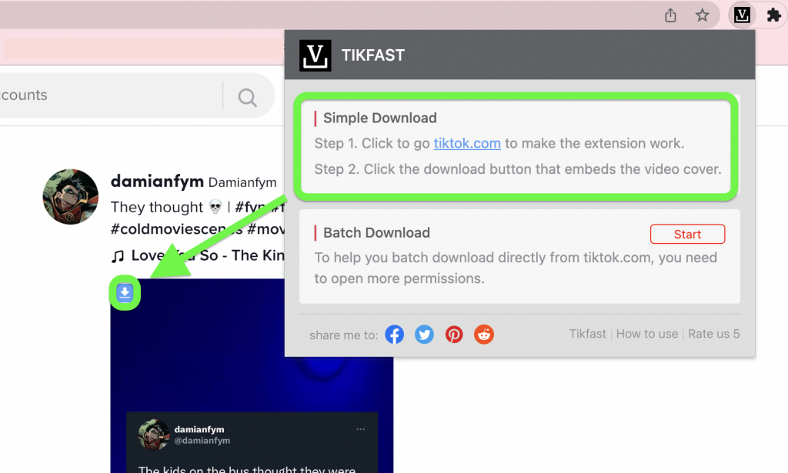Screen dimensions: 788x473
Task: Click the share icon in browser toolbar
Action: [670, 15]
